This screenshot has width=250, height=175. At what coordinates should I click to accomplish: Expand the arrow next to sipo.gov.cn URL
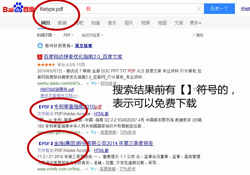tap(87, 132)
